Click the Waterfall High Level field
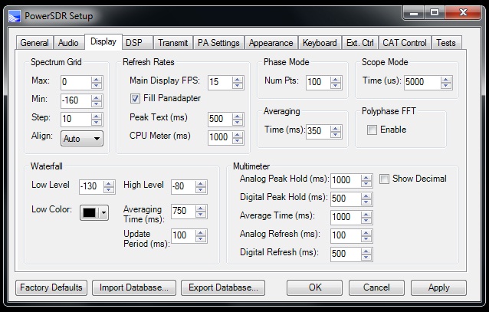Viewport: 489px width, 312px height. coord(184,186)
